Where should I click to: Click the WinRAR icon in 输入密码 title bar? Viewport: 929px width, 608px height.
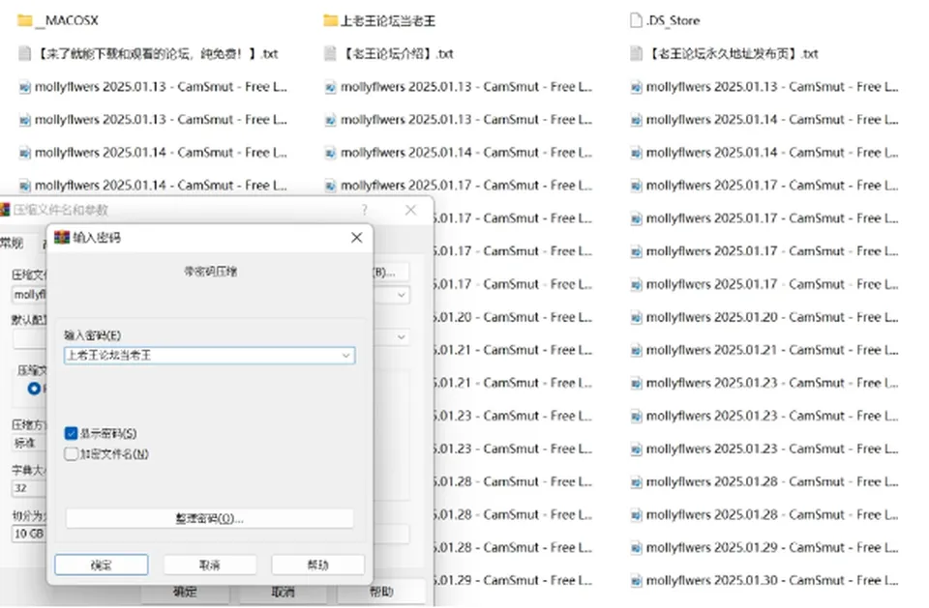(62, 238)
